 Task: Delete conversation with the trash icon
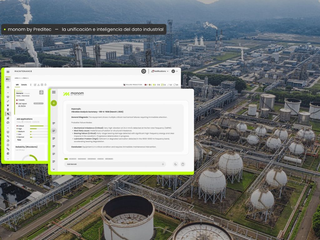(183, 164)
